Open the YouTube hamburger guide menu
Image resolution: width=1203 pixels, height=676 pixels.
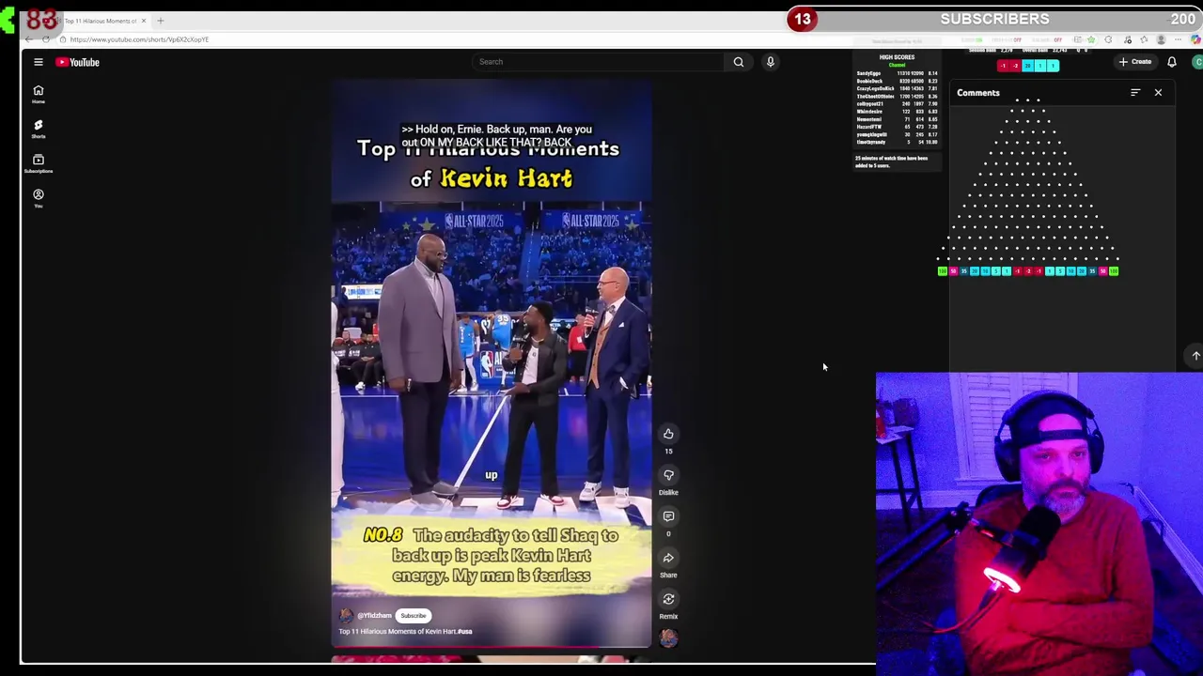[x=39, y=62]
